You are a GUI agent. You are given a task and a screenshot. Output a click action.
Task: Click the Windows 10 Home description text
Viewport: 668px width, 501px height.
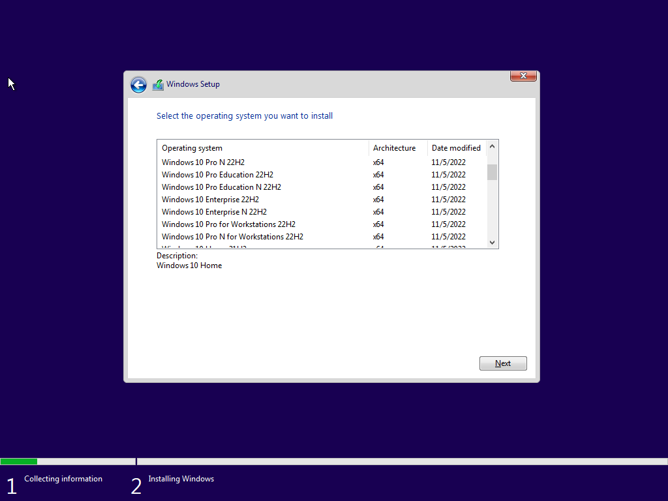[189, 266]
